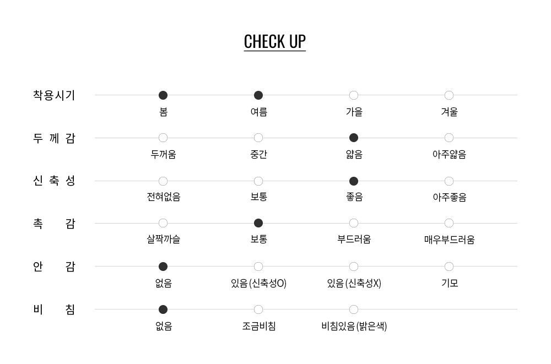The height and width of the screenshot is (364, 551).
Task: Pick 조금비침 see-through radio circle
Action: coord(258,309)
